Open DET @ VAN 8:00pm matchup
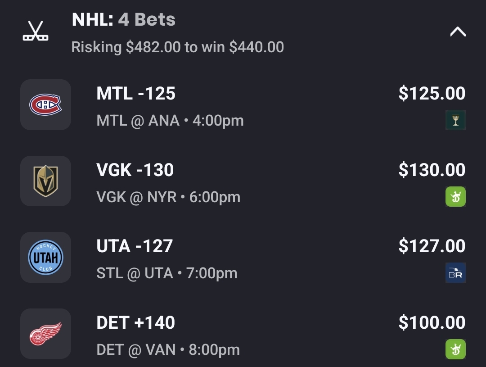 [168, 350]
